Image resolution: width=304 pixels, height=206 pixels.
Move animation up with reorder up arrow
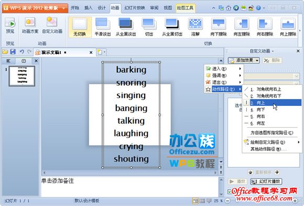pos(251,172)
